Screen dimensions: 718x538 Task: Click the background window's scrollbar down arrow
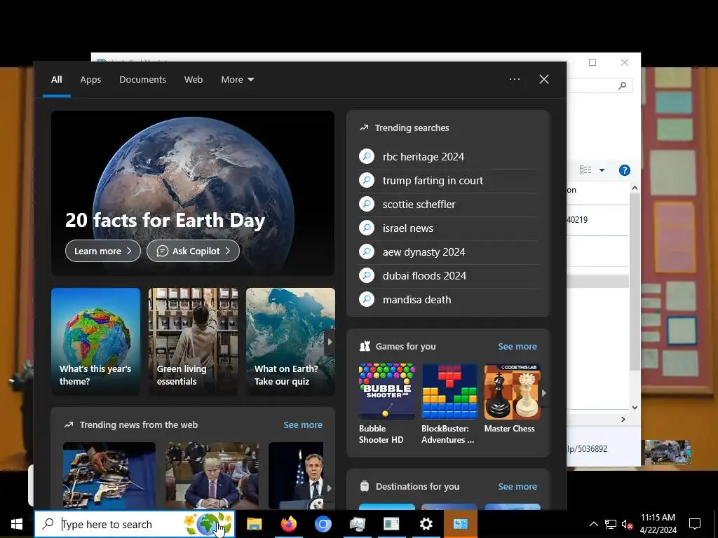[635, 407]
